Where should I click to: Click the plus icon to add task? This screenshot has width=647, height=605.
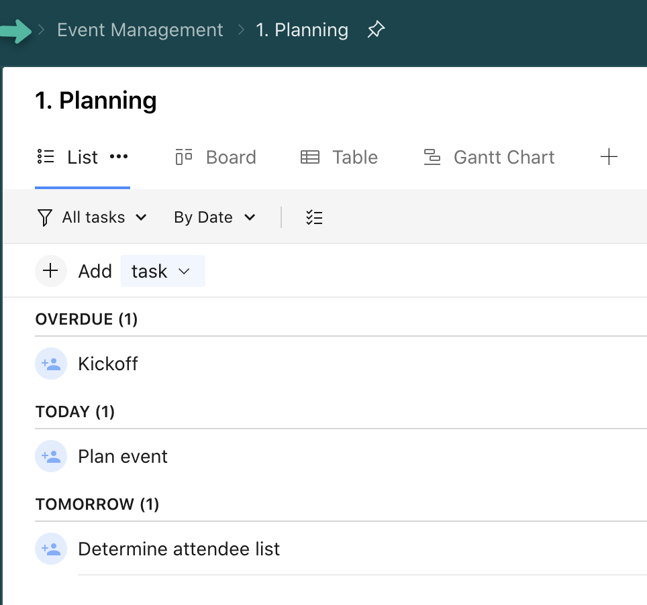click(50, 271)
